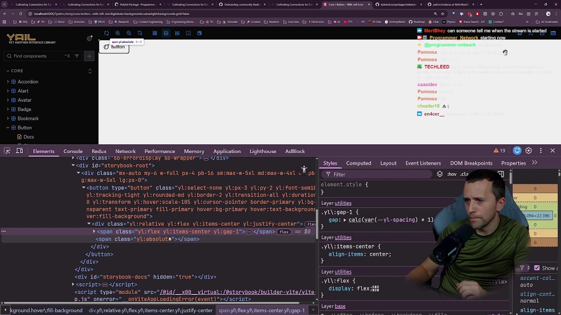This screenshot has height=315, width=561.
Task: Open the Storybook settings gear with green dot
Action: (89, 38)
